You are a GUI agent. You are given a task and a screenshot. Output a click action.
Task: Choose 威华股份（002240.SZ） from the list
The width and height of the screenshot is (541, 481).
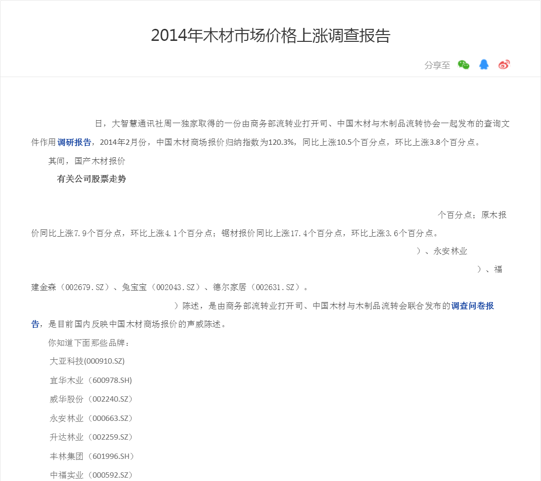coord(91,399)
